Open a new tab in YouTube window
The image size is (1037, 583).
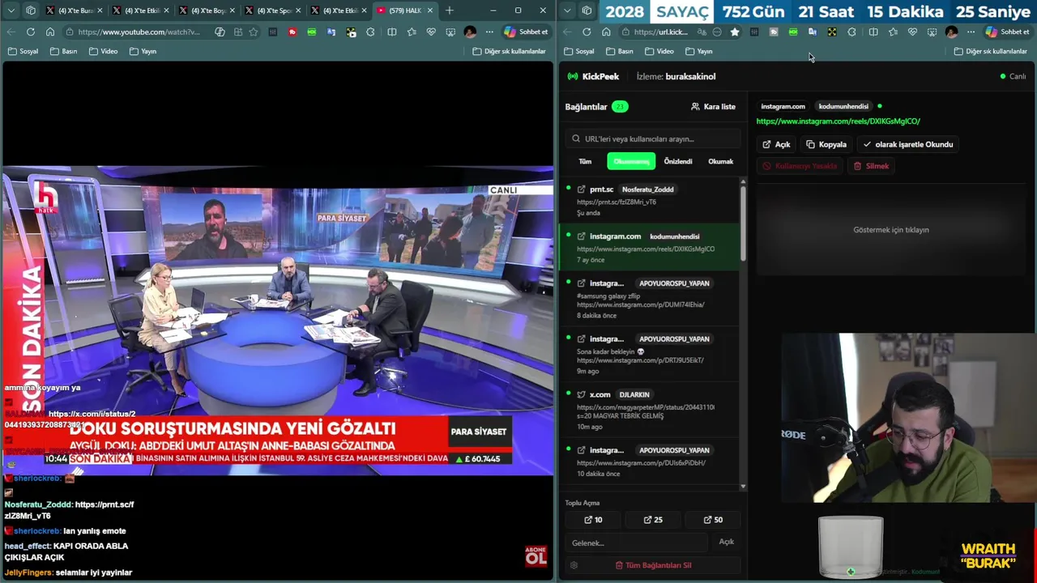tap(450, 11)
